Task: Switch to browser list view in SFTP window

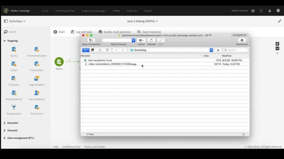Action: (x=86, y=50)
